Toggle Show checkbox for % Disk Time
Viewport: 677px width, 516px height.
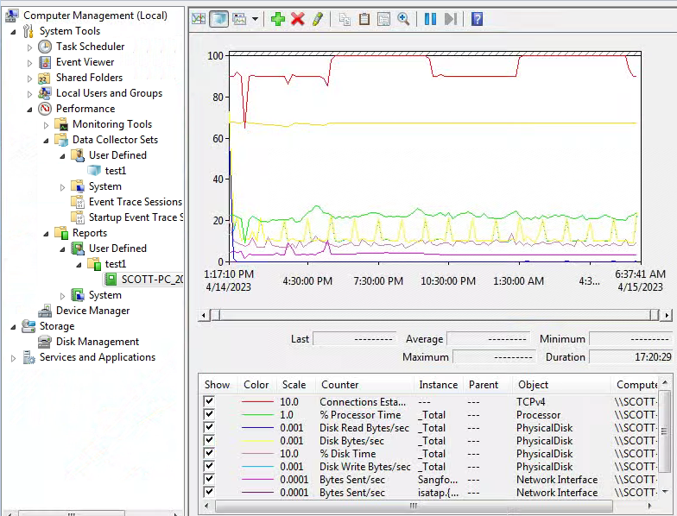(x=209, y=454)
